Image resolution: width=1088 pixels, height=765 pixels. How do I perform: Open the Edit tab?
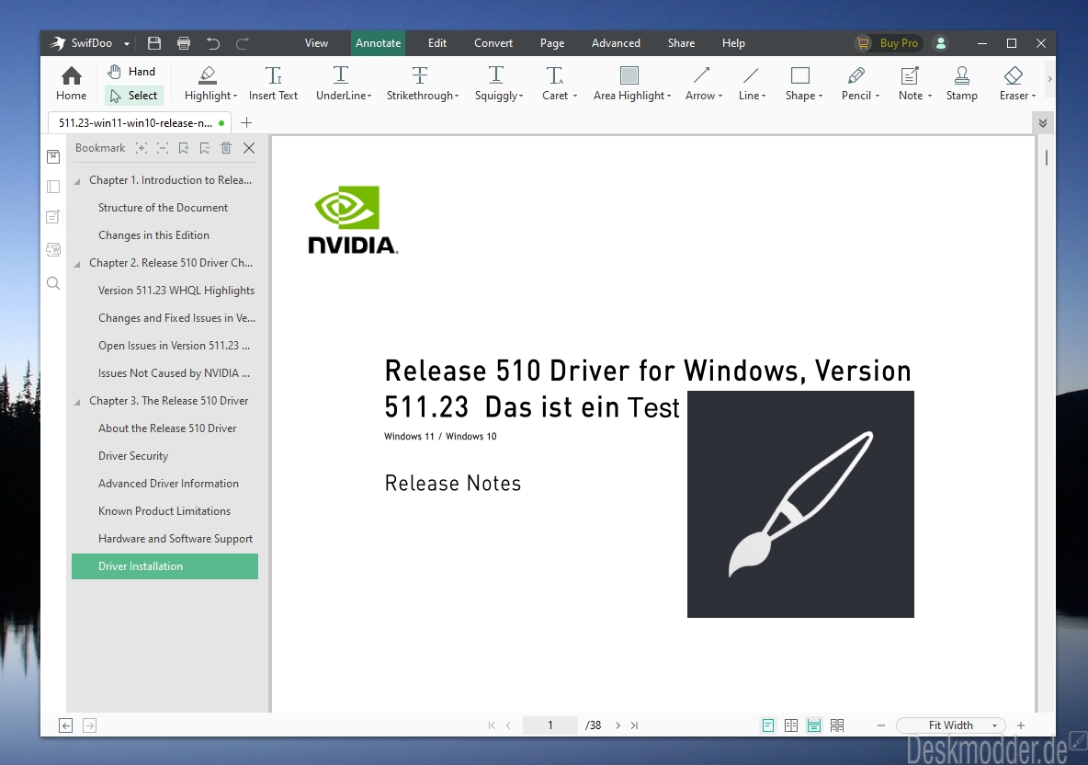(x=437, y=43)
